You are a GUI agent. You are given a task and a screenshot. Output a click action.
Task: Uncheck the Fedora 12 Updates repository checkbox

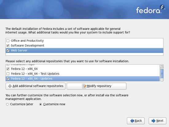8,78
